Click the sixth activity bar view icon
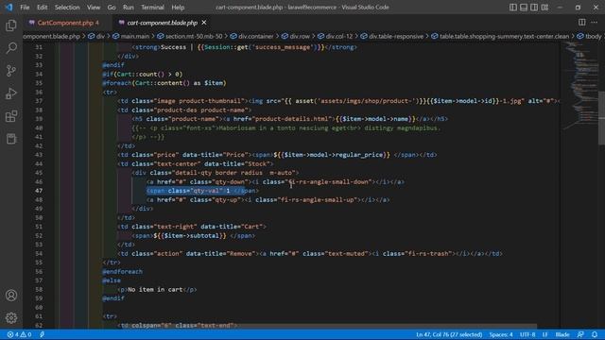Screen dimensions: 605x340 [x=11, y=139]
